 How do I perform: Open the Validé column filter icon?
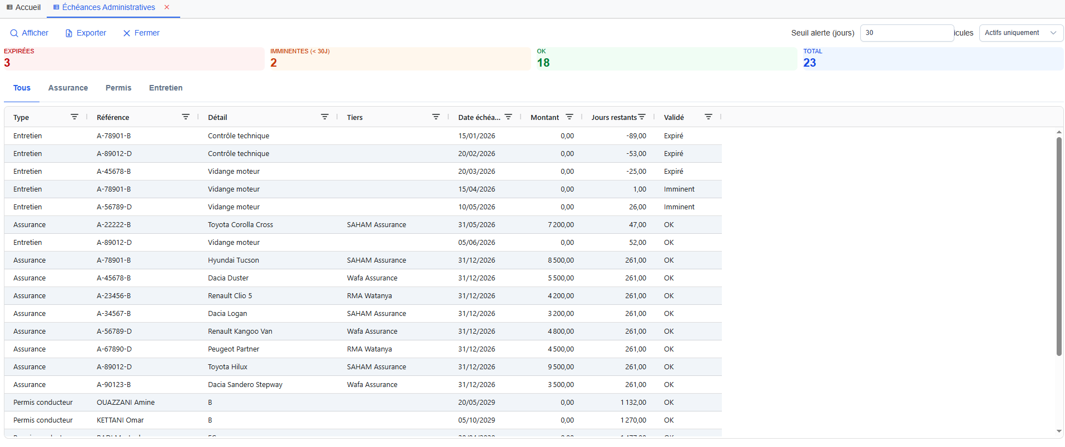(709, 117)
